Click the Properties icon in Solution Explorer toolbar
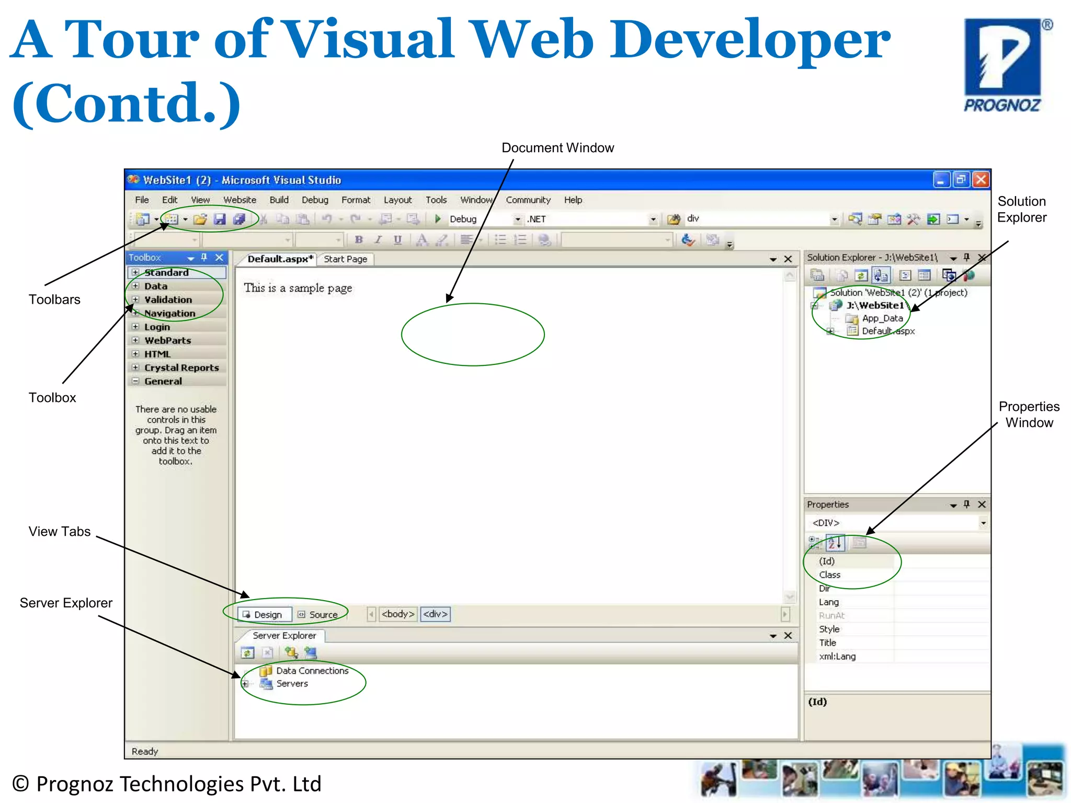1071x803 pixels. [x=817, y=275]
